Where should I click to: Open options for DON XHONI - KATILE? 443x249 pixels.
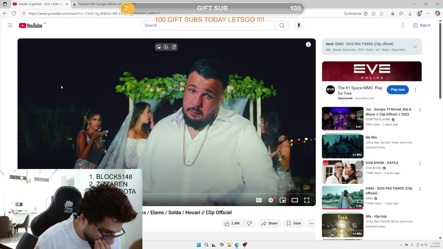pos(420,163)
